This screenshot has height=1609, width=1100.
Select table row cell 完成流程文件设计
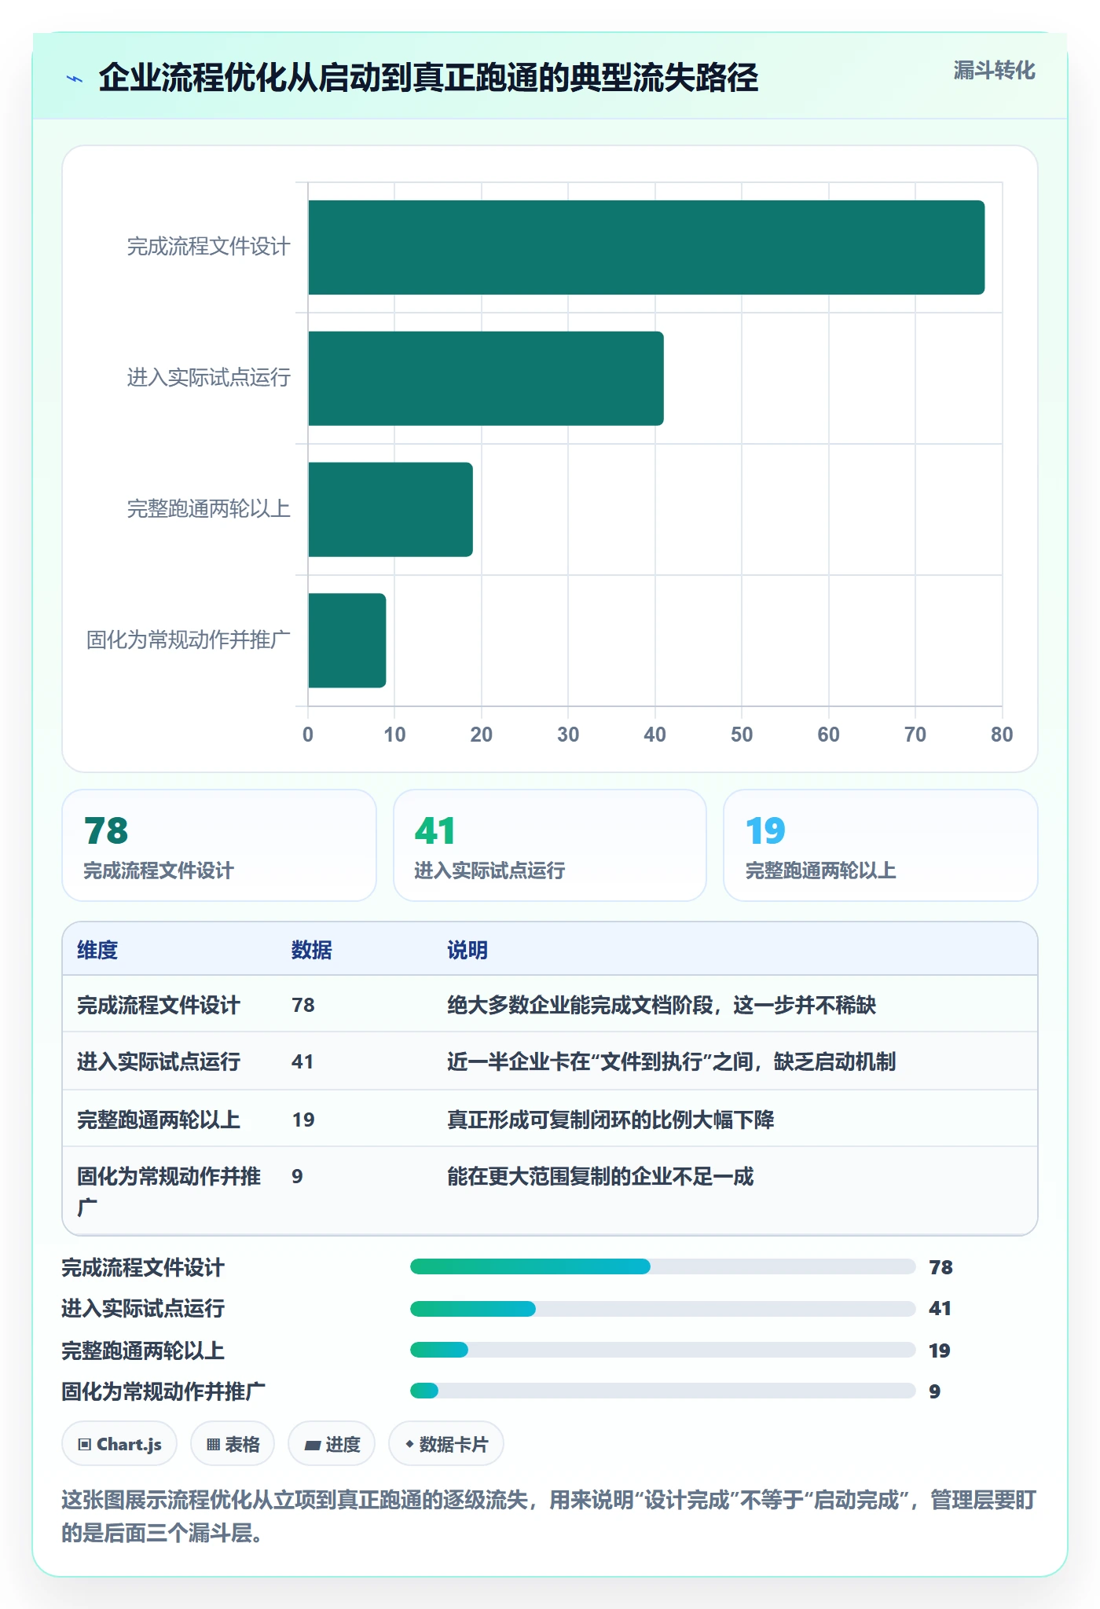click(x=158, y=1005)
